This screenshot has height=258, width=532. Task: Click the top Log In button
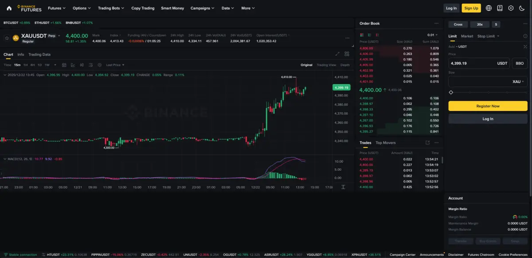(x=451, y=8)
